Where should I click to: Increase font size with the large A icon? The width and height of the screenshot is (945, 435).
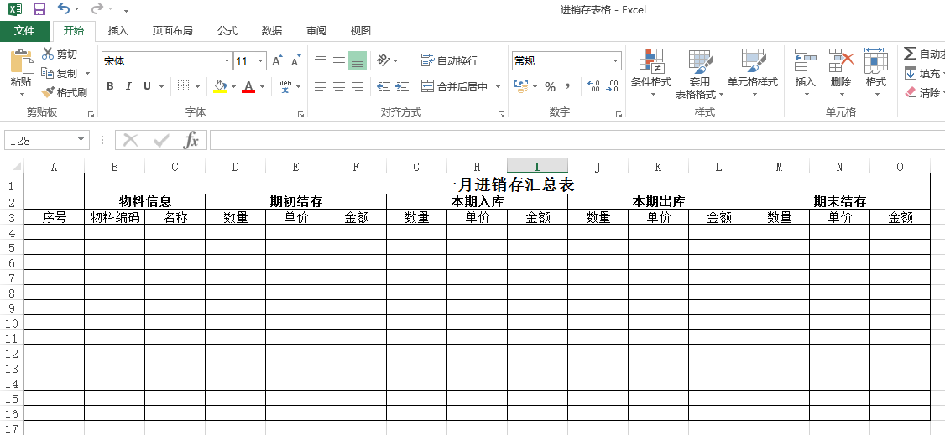(277, 61)
